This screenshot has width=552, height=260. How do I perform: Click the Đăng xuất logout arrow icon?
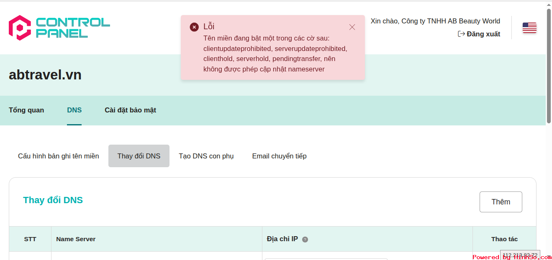click(x=461, y=34)
